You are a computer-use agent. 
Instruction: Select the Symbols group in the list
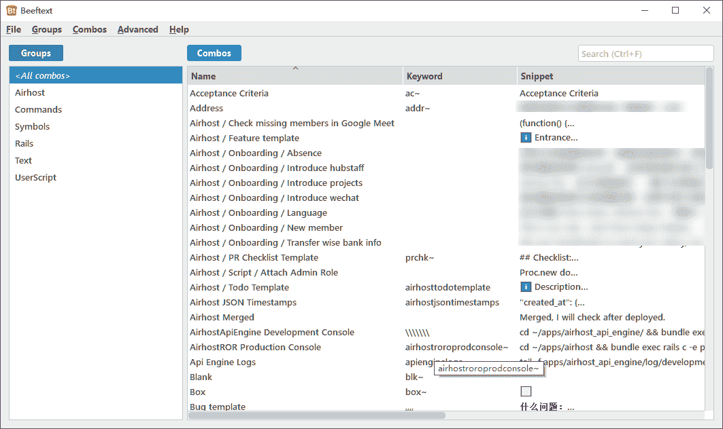point(32,127)
